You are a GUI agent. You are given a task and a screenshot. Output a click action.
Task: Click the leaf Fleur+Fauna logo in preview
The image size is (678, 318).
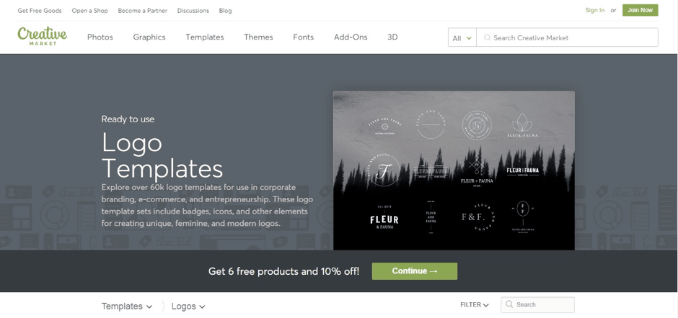522,125
